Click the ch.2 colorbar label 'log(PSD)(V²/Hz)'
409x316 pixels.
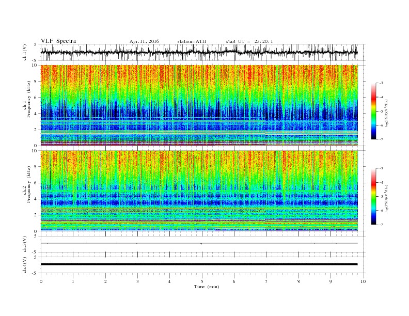pyautogui.click(x=387, y=198)
